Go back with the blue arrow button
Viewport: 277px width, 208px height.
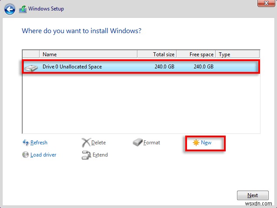click(10, 9)
